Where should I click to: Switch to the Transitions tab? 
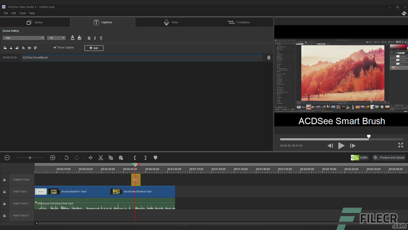(x=239, y=22)
